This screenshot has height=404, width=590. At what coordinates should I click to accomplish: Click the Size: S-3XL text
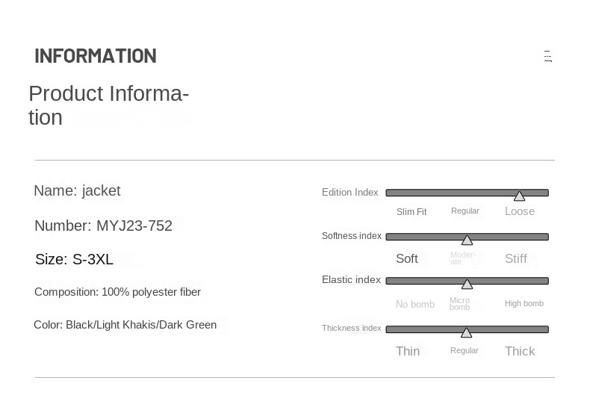click(74, 259)
